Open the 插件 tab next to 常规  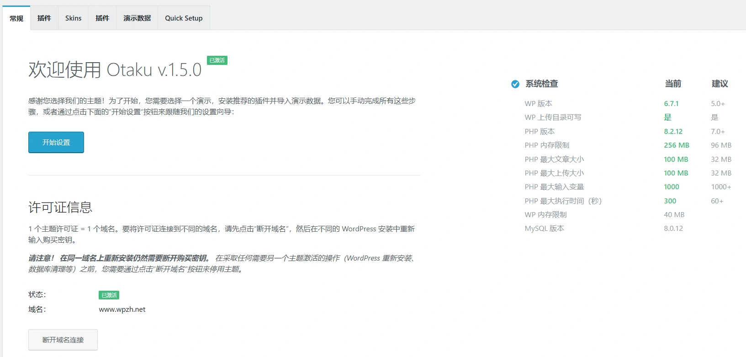pyautogui.click(x=44, y=18)
